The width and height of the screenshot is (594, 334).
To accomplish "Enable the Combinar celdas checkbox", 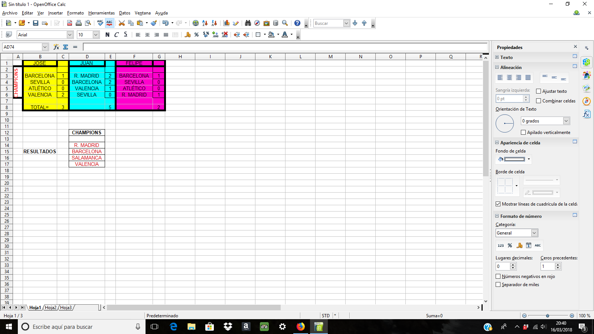I will click(x=539, y=101).
